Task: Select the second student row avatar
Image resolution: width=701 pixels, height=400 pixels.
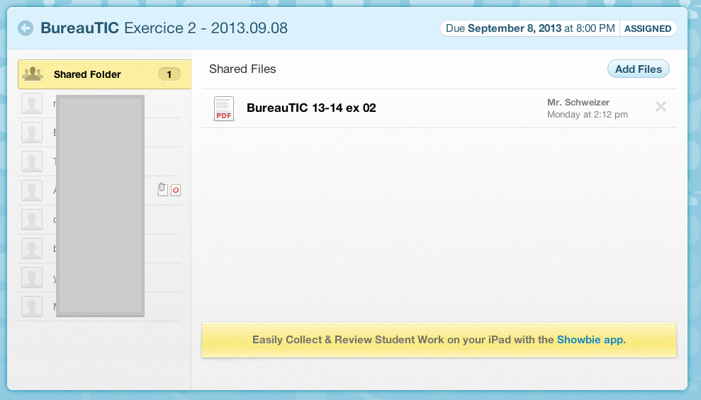Action: [32, 132]
